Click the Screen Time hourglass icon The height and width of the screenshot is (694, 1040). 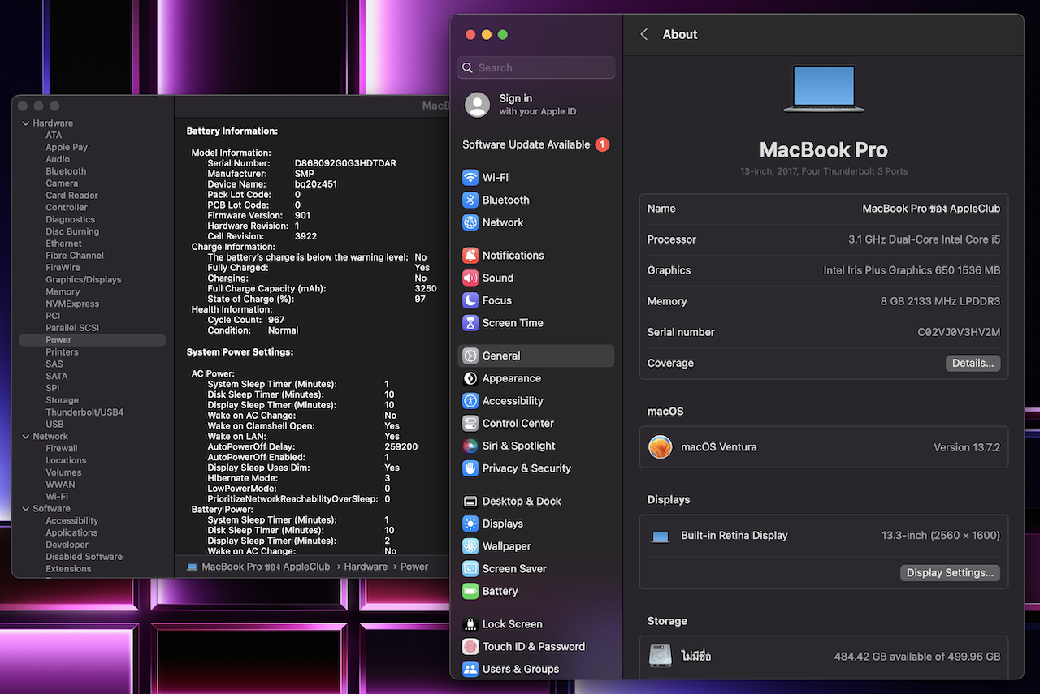click(x=470, y=323)
